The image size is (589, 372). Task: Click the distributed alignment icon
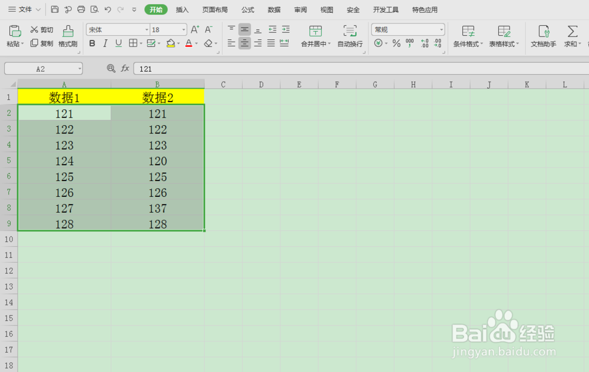coord(284,43)
